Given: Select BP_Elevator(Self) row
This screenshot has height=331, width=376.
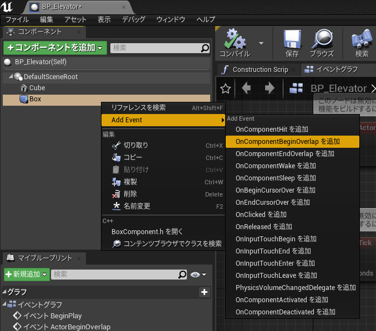Looking at the screenshot, I should tap(106, 62).
